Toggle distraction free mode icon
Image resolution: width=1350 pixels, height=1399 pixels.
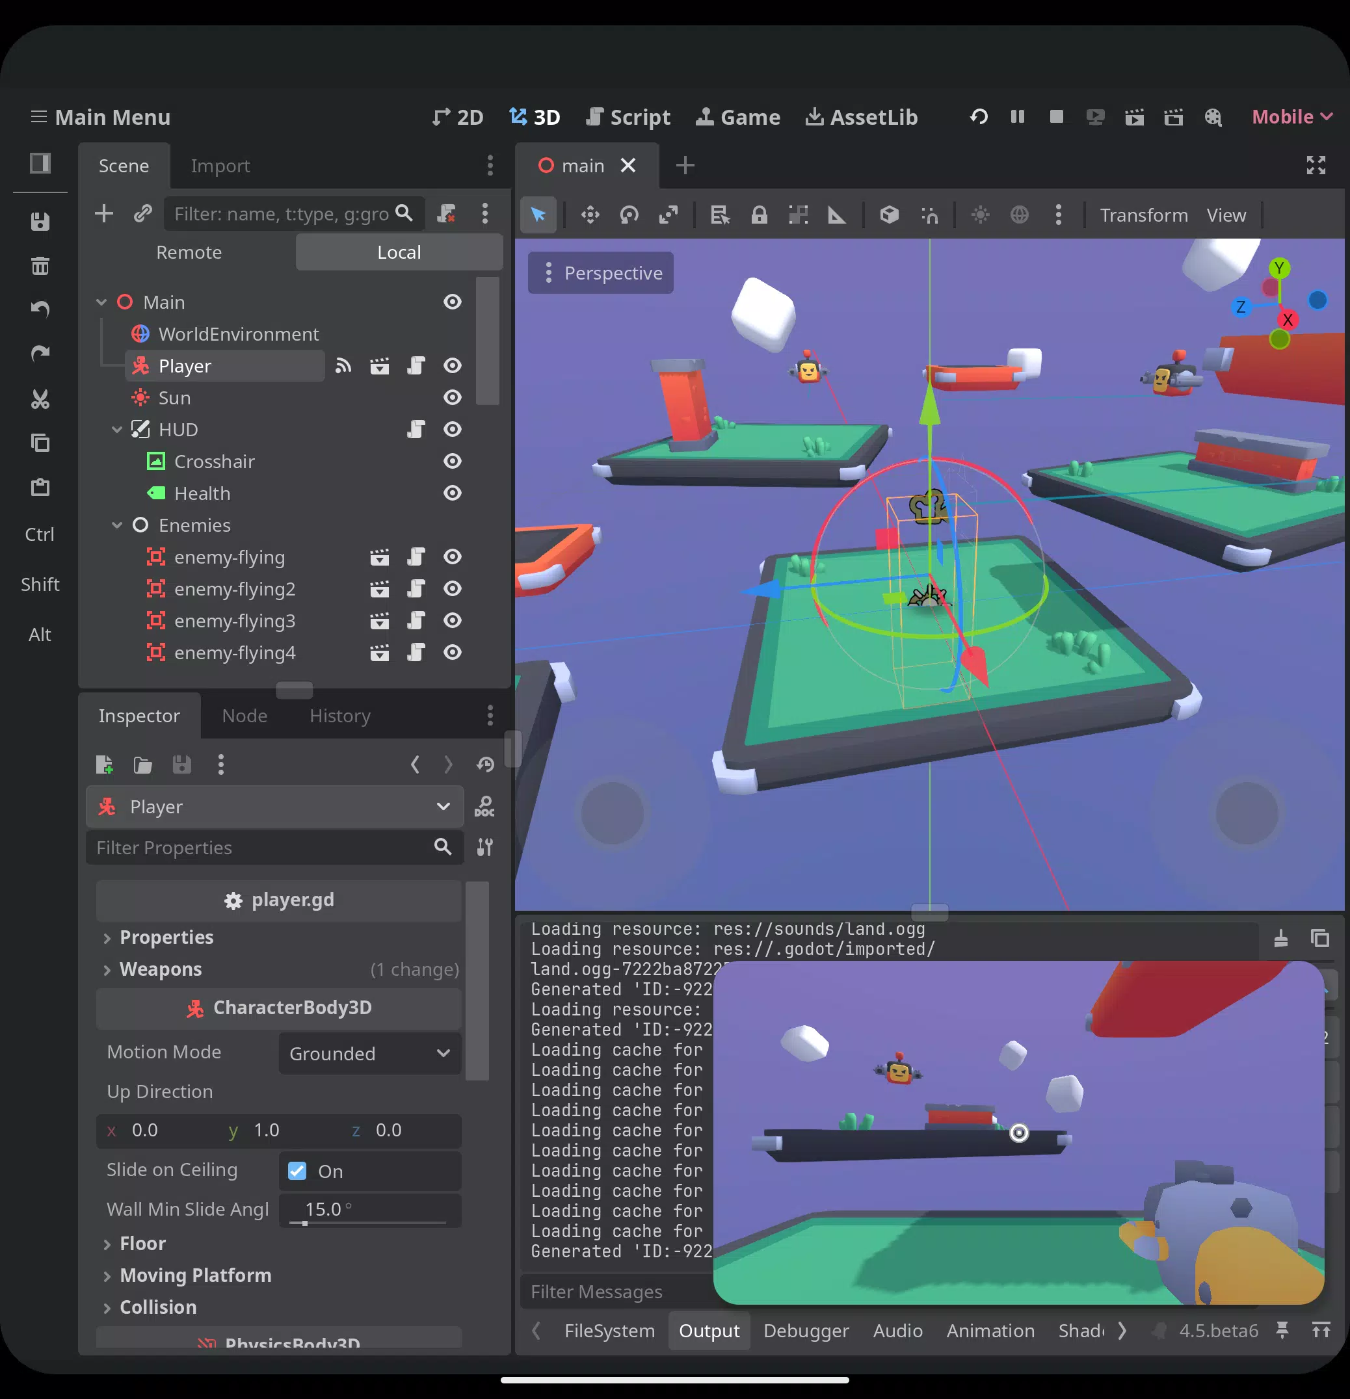[x=1316, y=166]
